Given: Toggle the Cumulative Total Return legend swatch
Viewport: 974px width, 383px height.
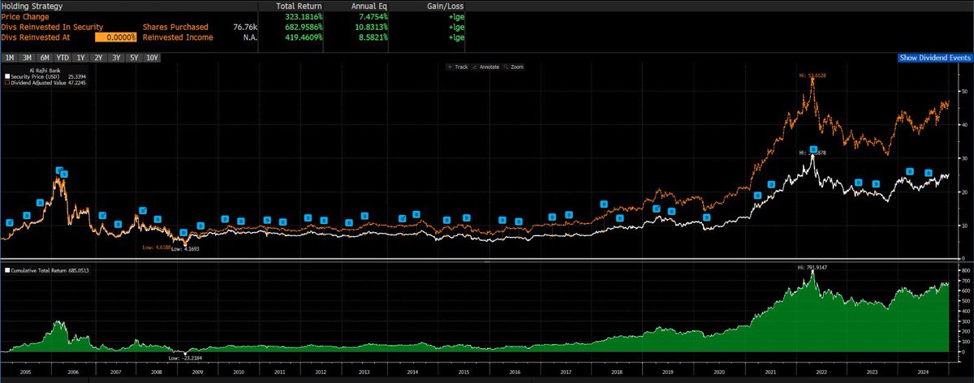Looking at the screenshot, I should tap(8, 269).
